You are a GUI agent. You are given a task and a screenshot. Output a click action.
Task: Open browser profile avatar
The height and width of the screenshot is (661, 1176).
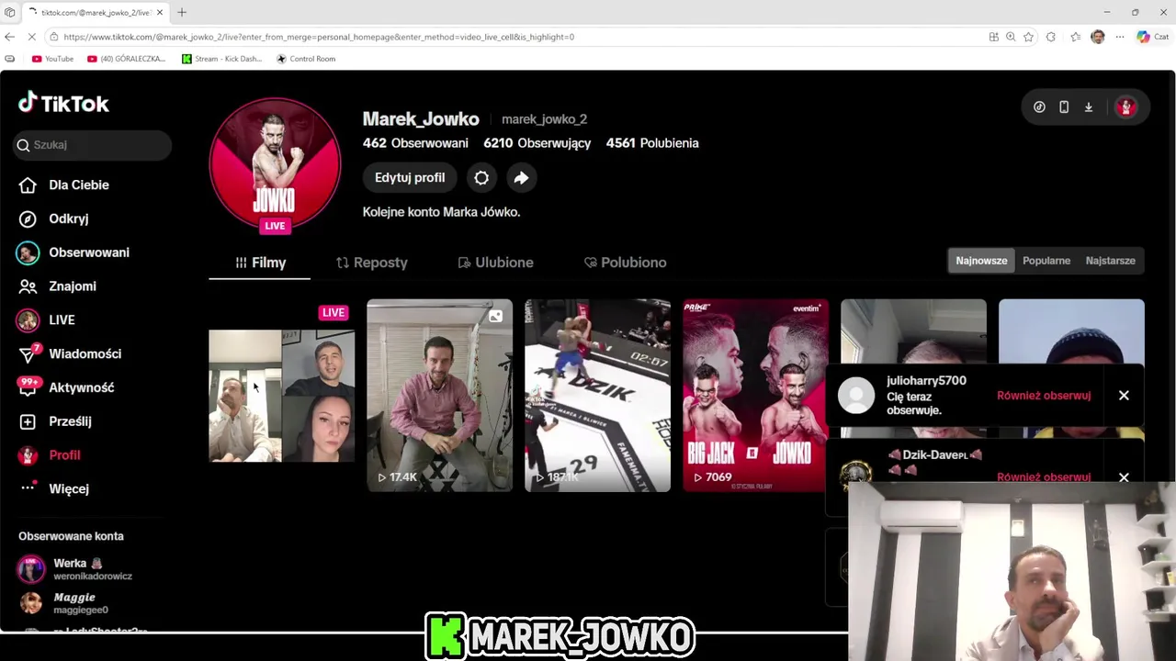pyautogui.click(x=1098, y=37)
